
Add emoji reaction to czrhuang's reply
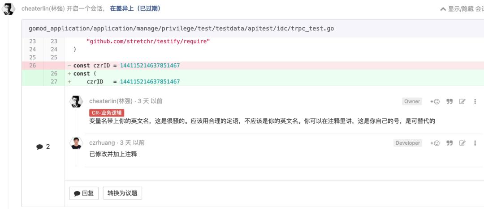435,143
